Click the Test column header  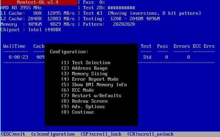click(x=146, y=46)
